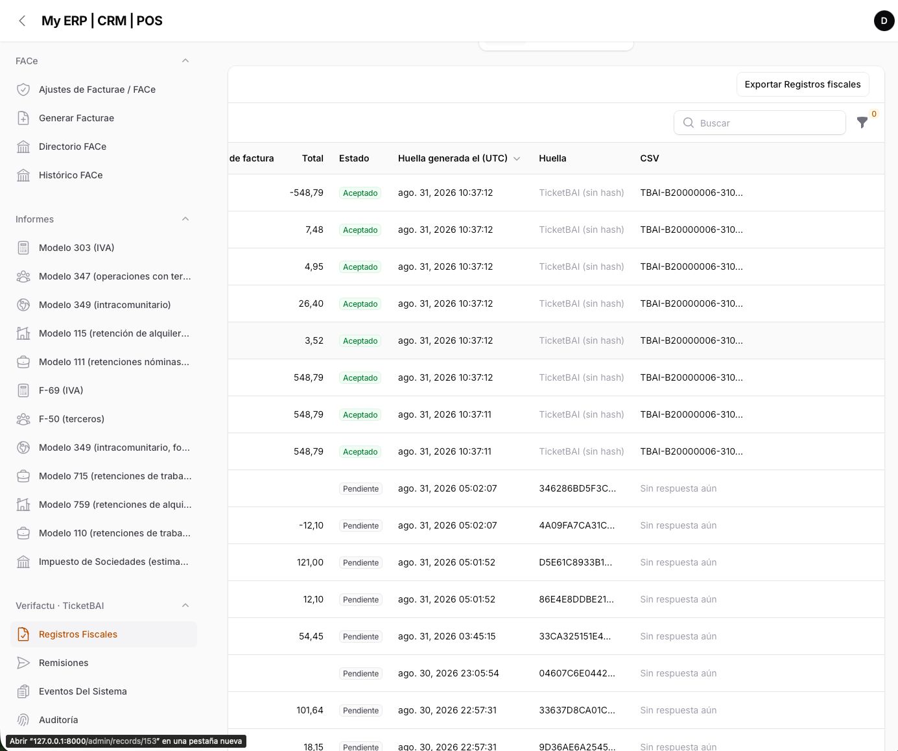The height and width of the screenshot is (751, 898).
Task: Click the F-69 (IVA) calculator icon
Action: 23,390
